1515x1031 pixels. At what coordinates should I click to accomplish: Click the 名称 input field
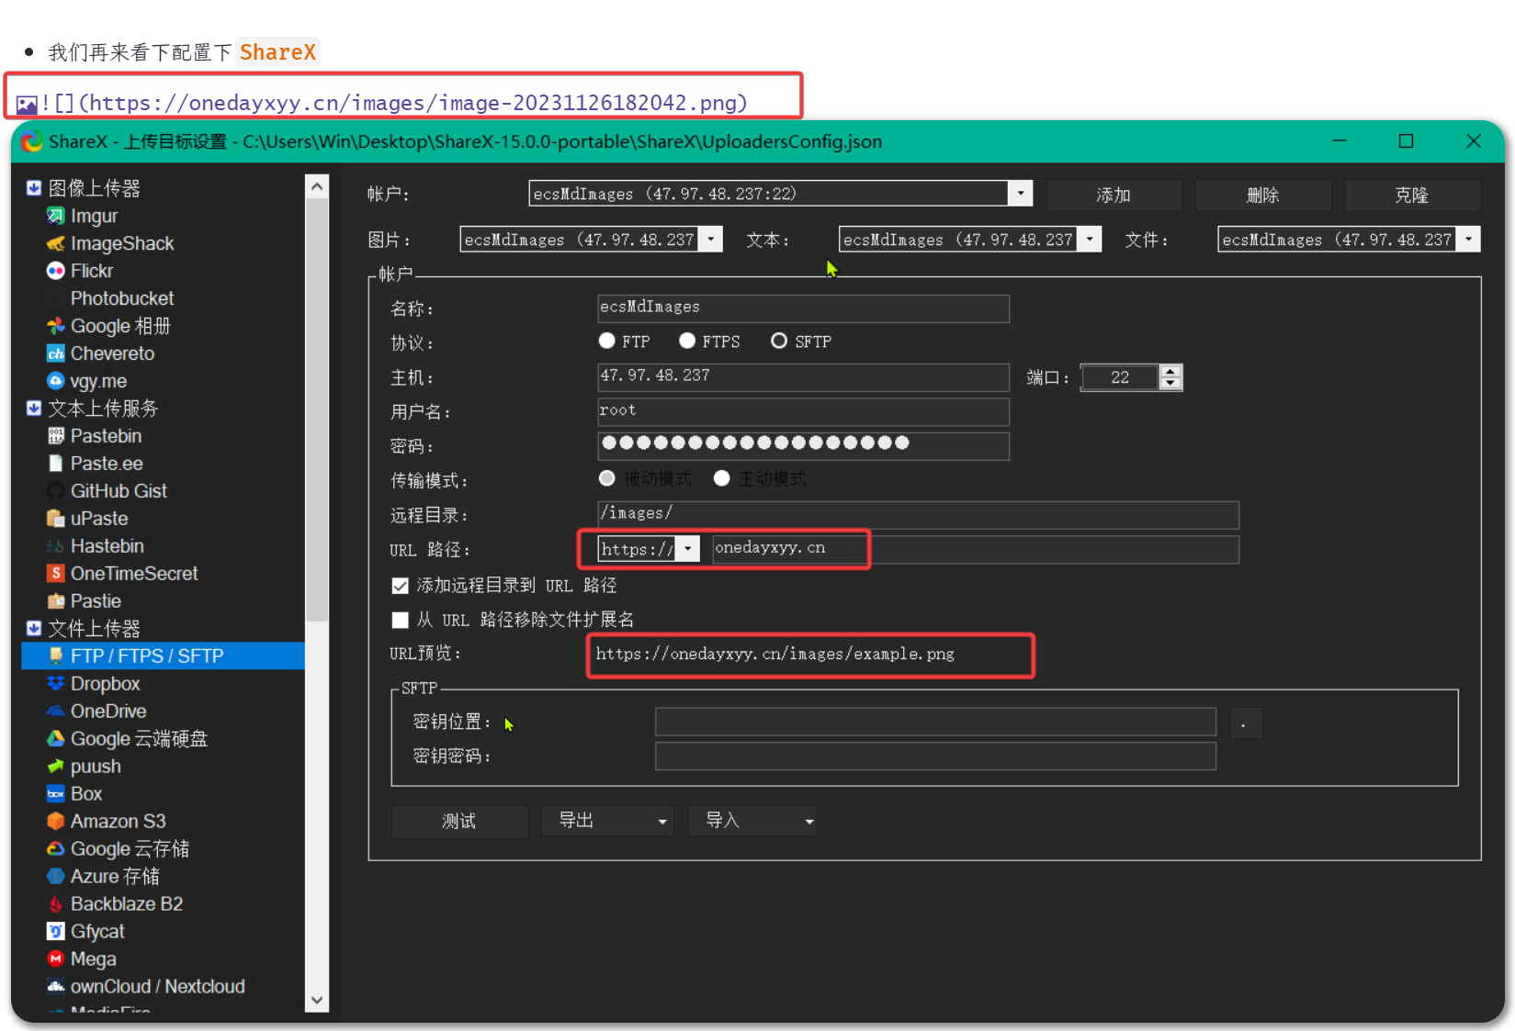click(x=803, y=308)
